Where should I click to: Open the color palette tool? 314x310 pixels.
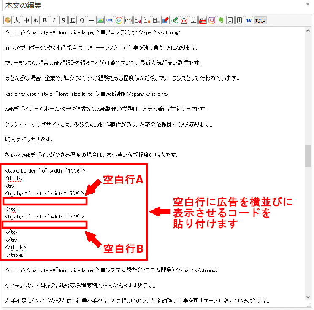tap(8, 20)
